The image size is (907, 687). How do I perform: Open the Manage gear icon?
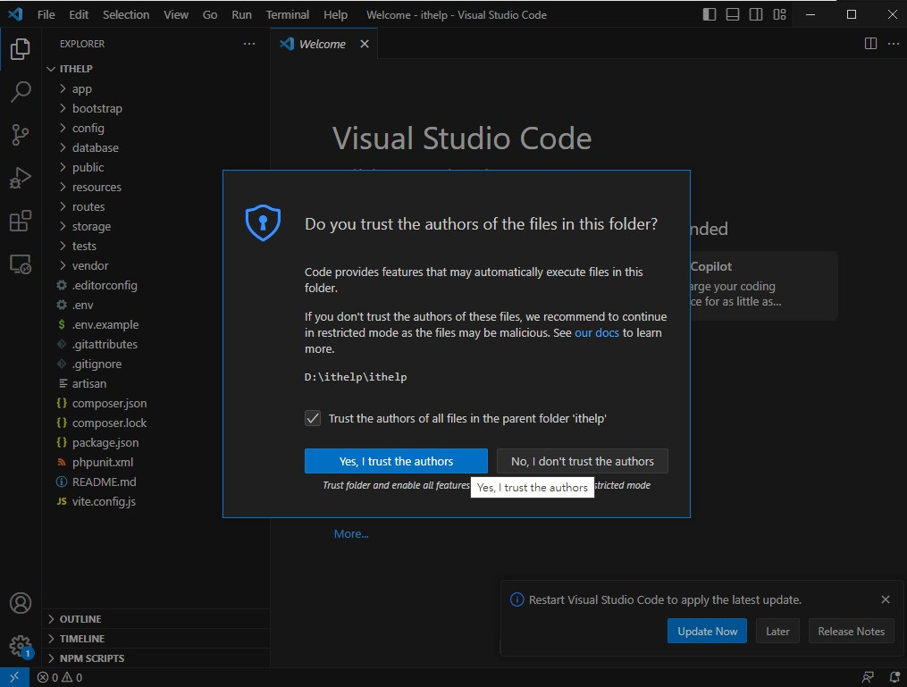point(21,646)
